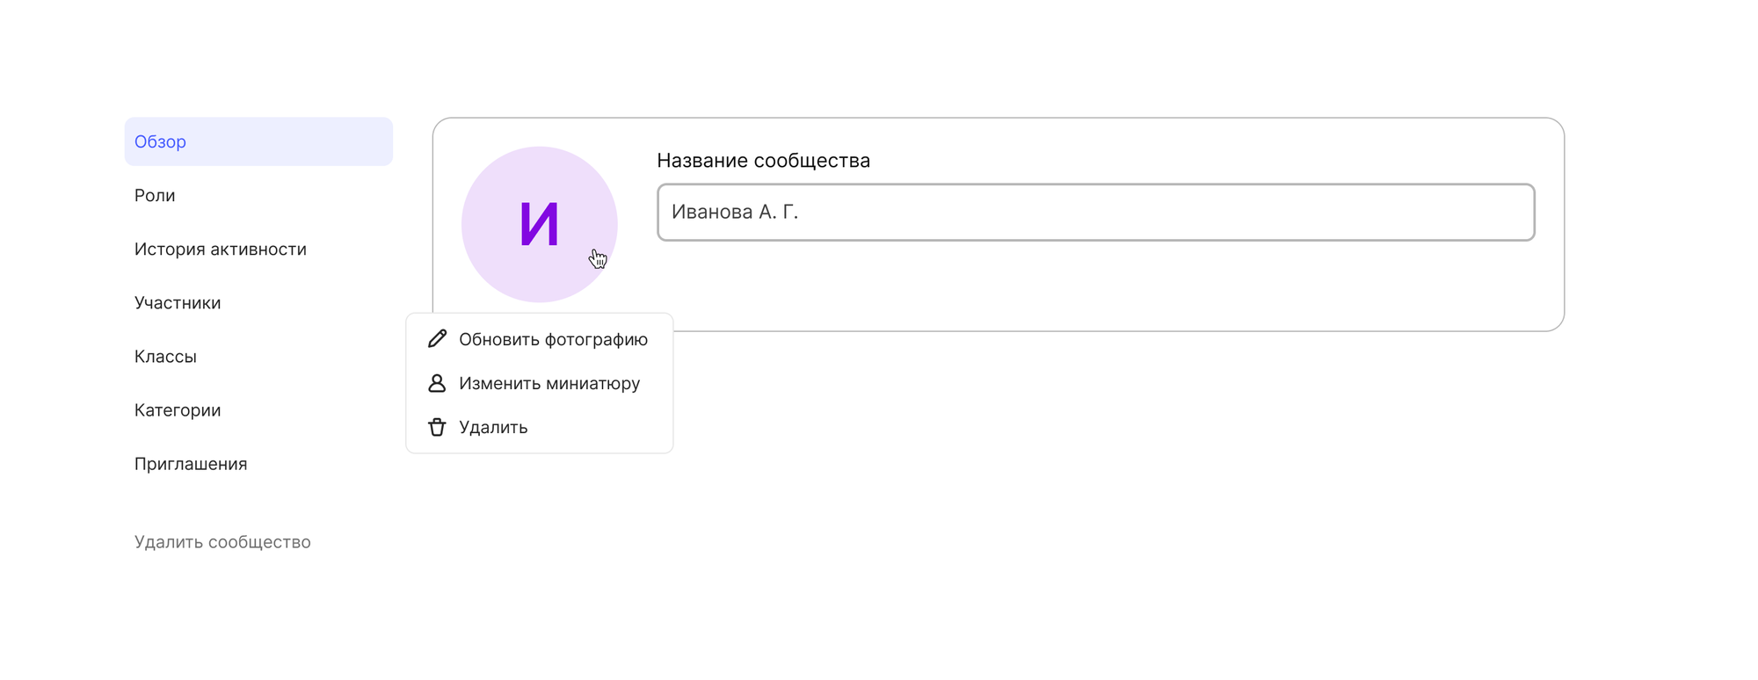Image resolution: width=1758 pixels, height=680 pixels.
Task: Click the Удалить сообщество link
Action: coord(222,542)
